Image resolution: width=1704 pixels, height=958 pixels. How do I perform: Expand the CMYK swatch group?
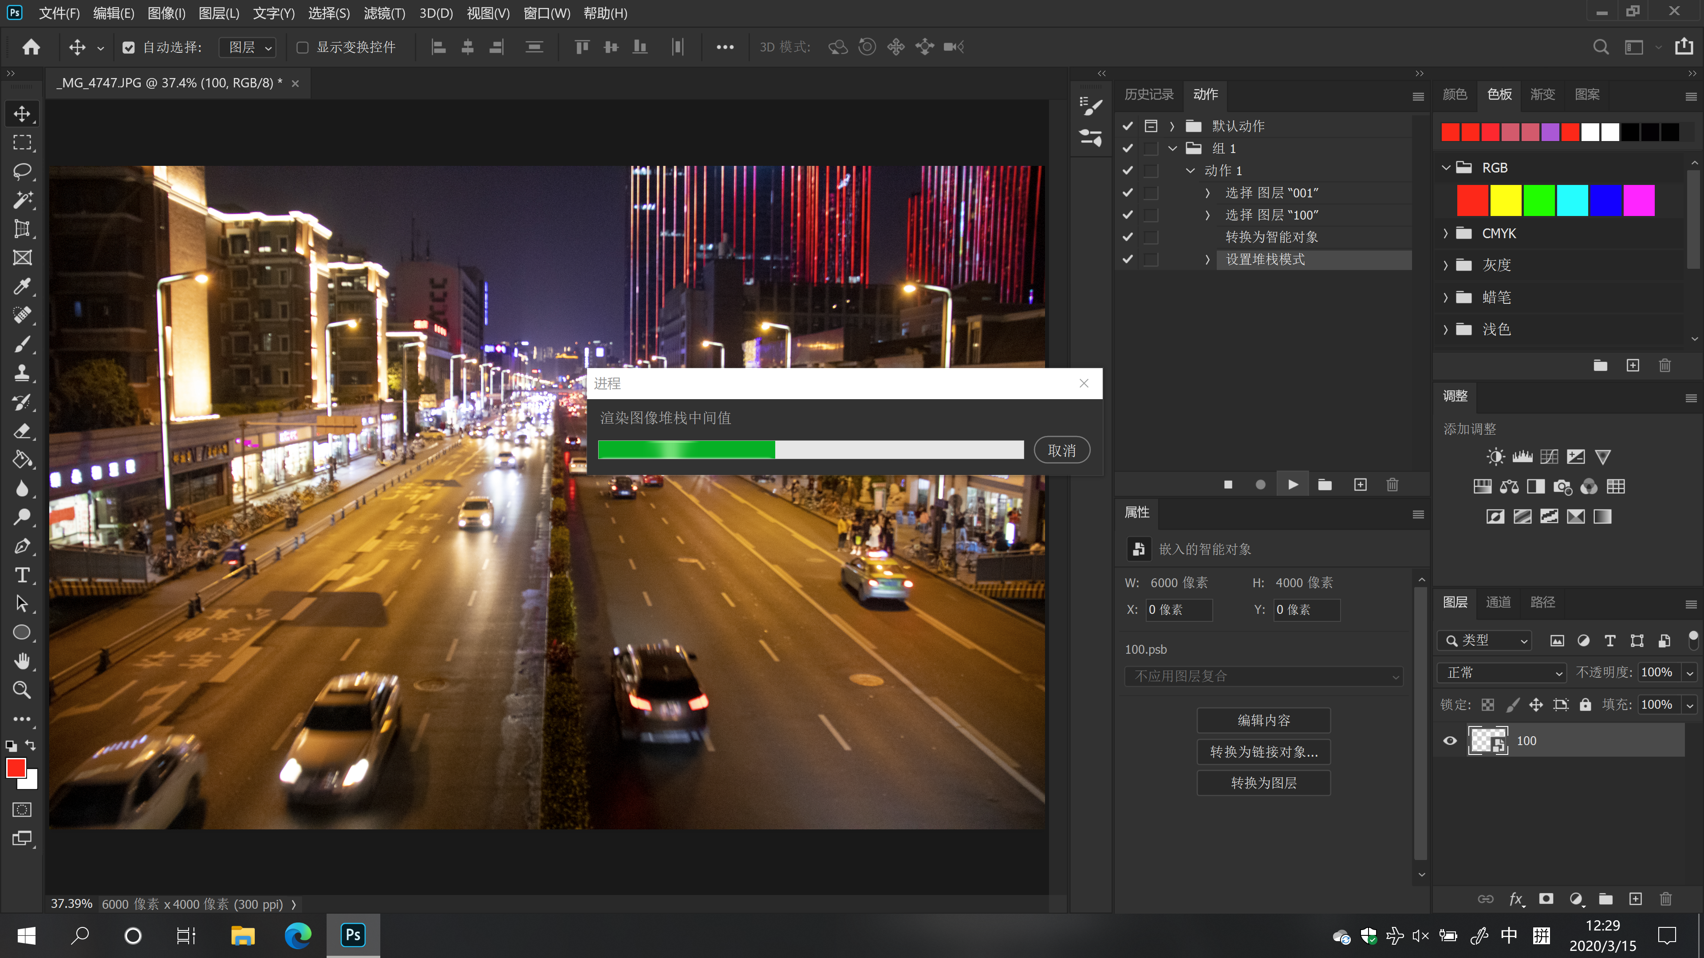point(1445,233)
